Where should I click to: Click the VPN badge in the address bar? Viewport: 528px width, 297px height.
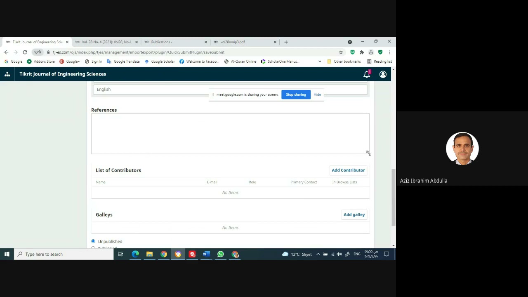[38, 52]
